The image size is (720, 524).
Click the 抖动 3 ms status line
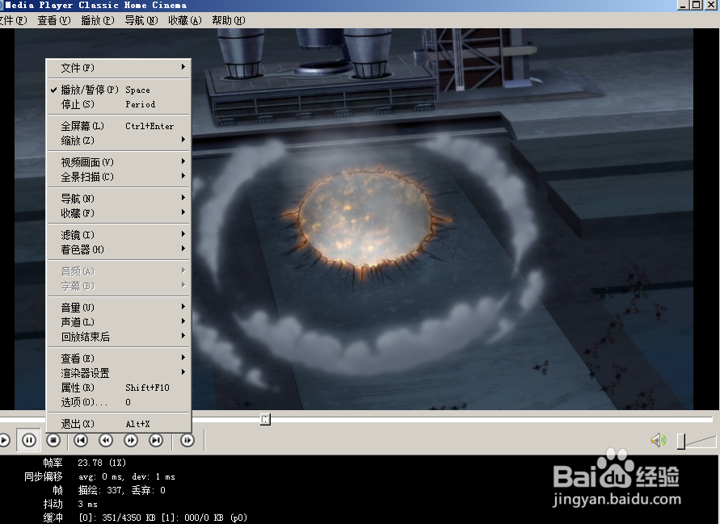point(70,505)
